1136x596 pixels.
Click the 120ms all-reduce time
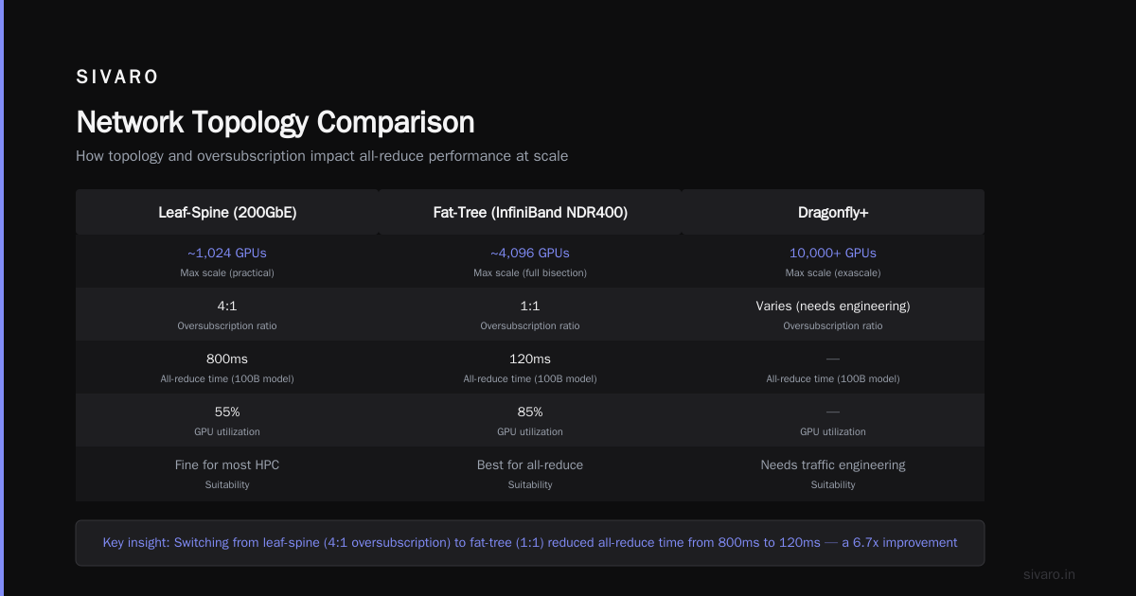[530, 359]
